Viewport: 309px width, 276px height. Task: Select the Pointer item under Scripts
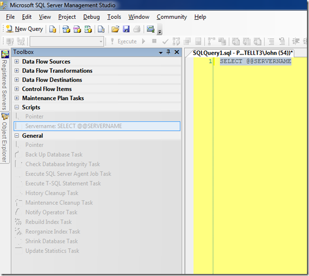coord(97,117)
